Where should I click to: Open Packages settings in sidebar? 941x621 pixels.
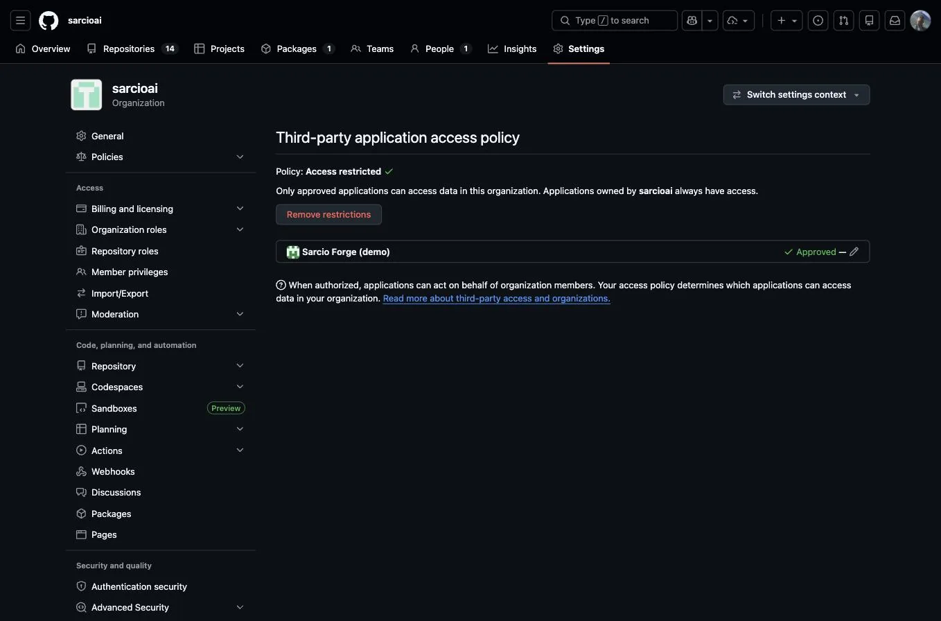[x=160, y=514]
